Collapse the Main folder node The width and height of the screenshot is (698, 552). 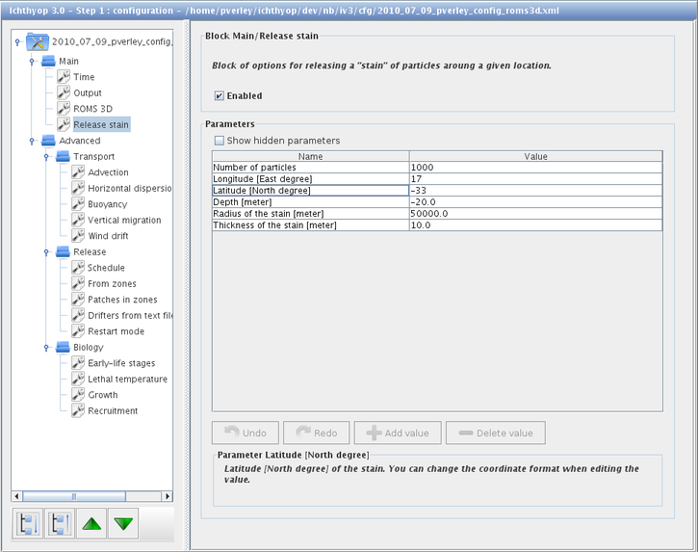pyautogui.click(x=32, y=62)
